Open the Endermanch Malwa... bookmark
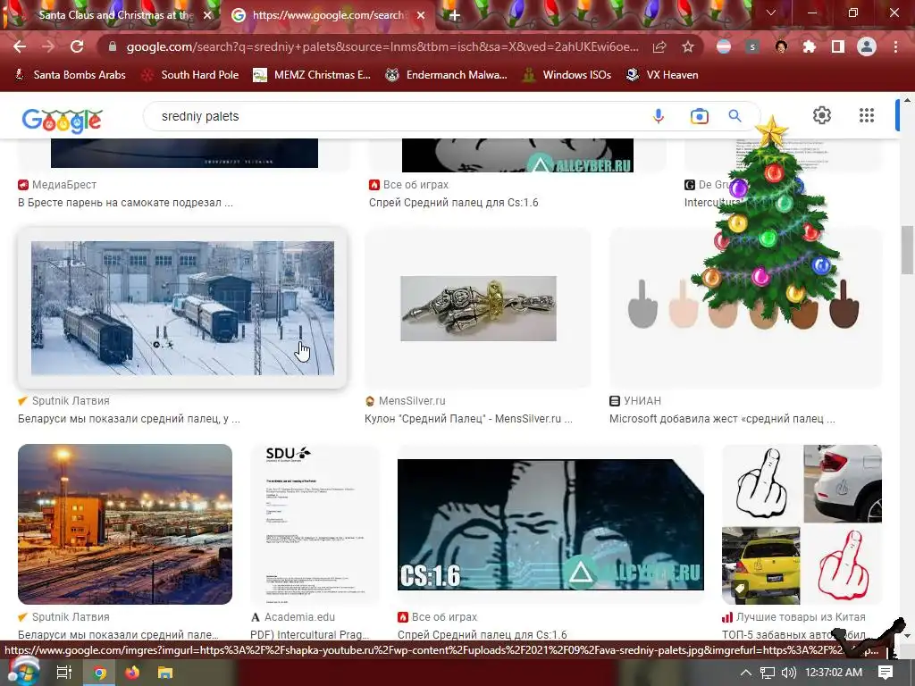This screenshot has width=915, height=686. click(447, 75)
